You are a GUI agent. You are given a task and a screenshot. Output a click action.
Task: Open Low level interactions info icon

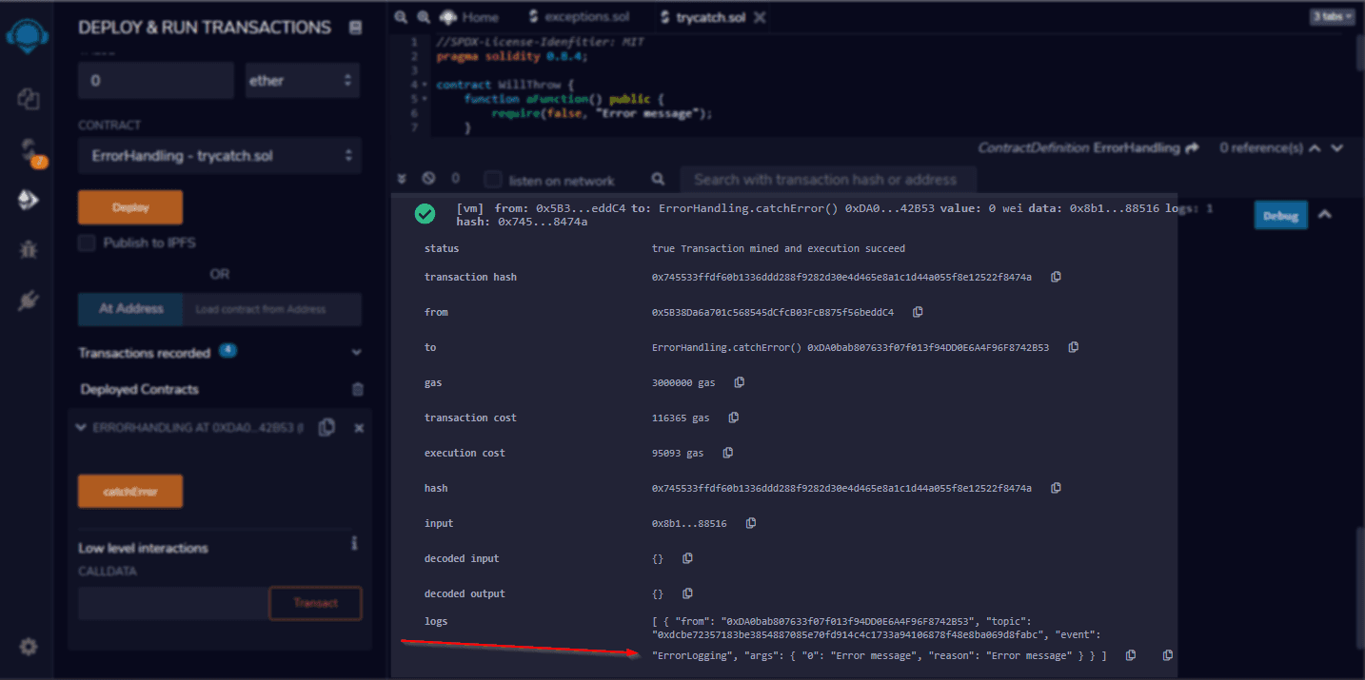355,544
